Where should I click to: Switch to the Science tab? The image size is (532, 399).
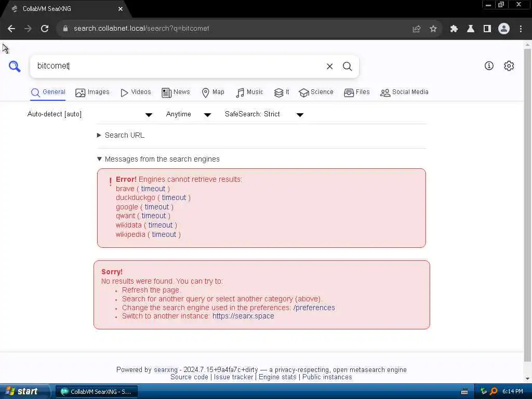click(316, 92)
